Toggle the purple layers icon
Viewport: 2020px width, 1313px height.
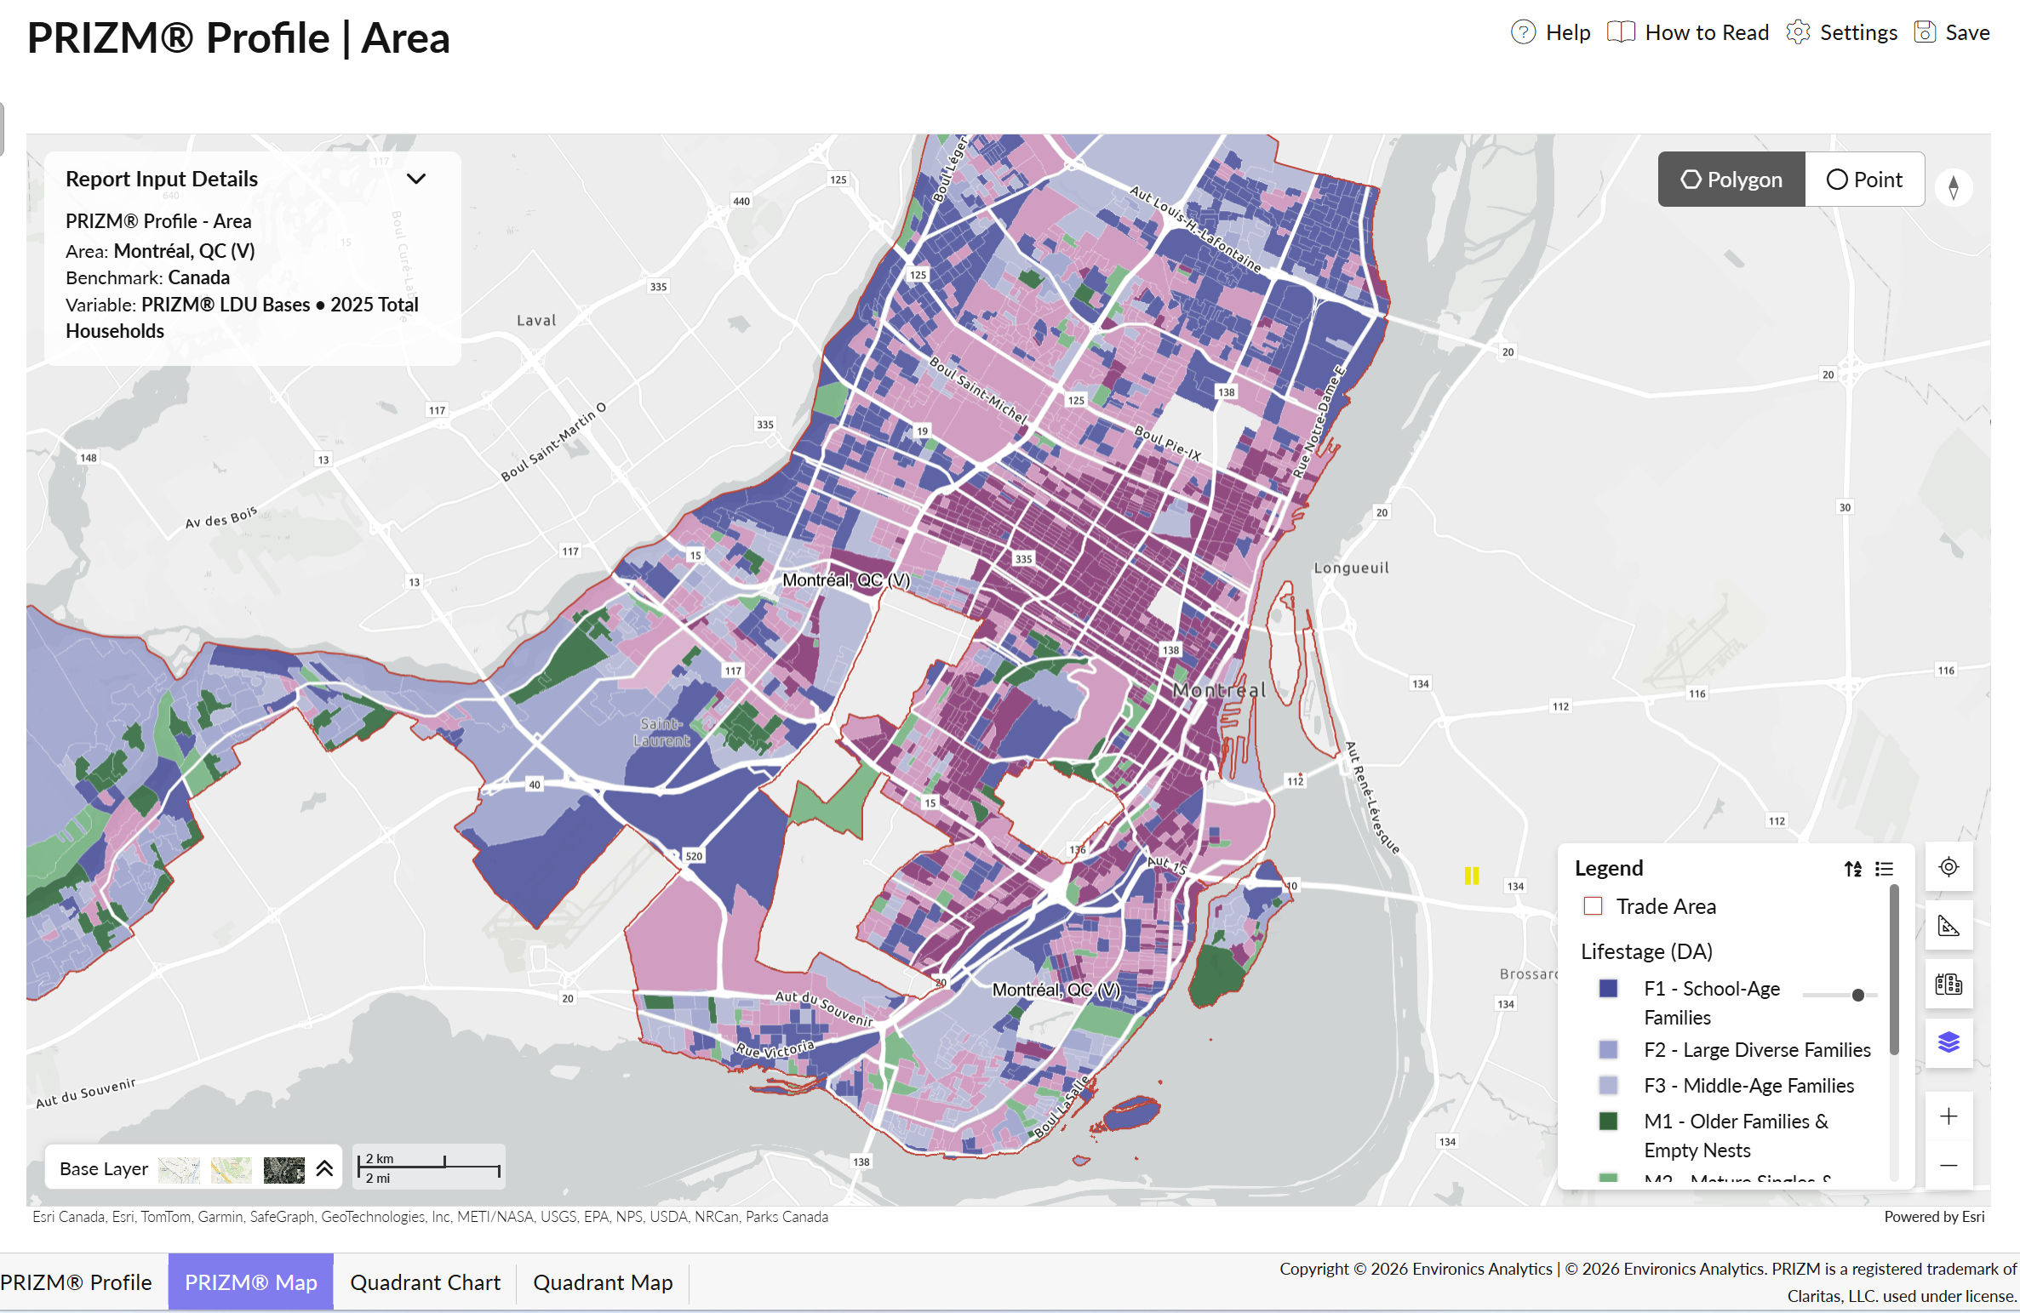point(1948,1042)
